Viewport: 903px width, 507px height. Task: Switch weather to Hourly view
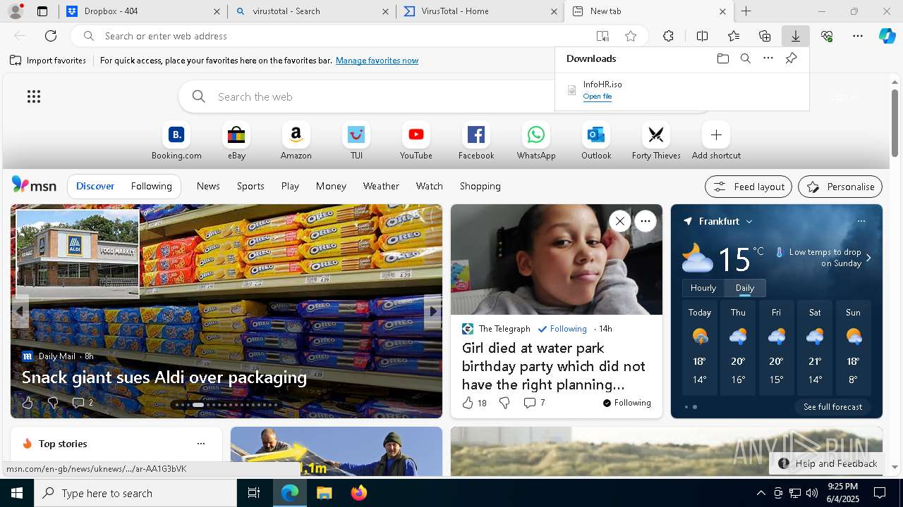coord(703,288)
